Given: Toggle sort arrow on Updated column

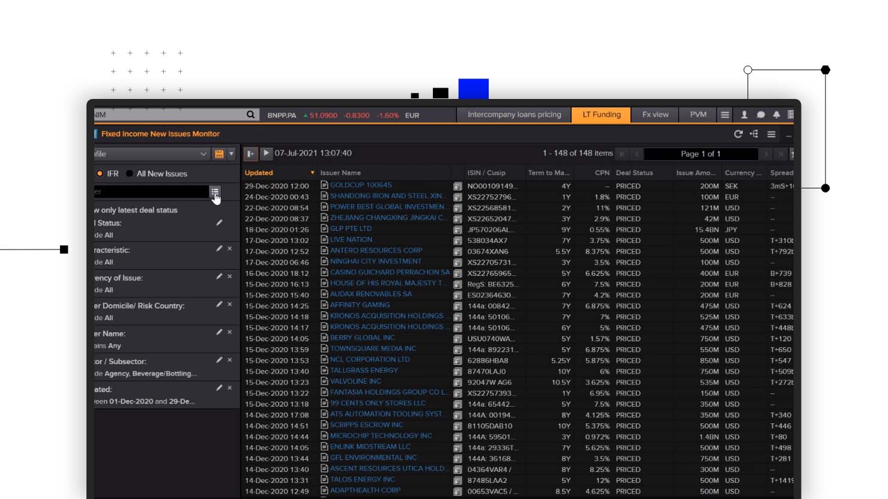Looking at the screenshot, I should tap(312, 173).
